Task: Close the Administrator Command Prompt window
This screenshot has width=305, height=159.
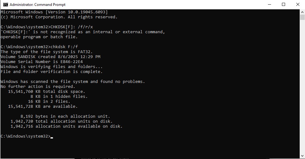Action: point(298,5)
